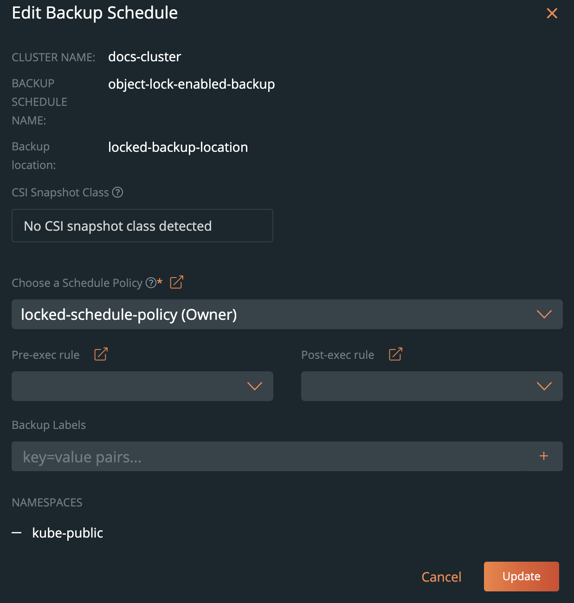
Task: Click the Schedule Policy help question mark
Action: [151, 283]
